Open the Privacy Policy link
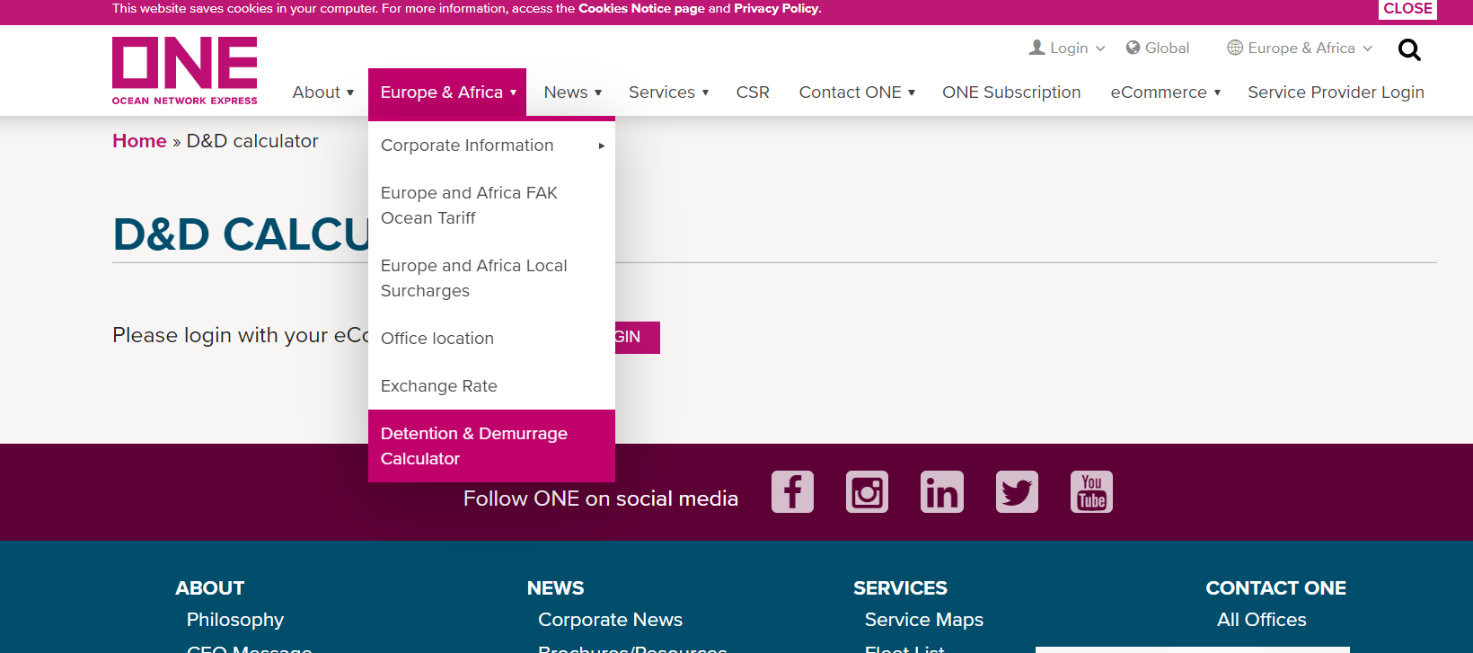The height and width of the screenshot is (653, 1473). pyautogui.click(x=776, y=8)
